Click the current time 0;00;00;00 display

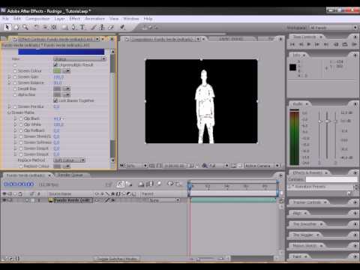(x=19, y=184)
